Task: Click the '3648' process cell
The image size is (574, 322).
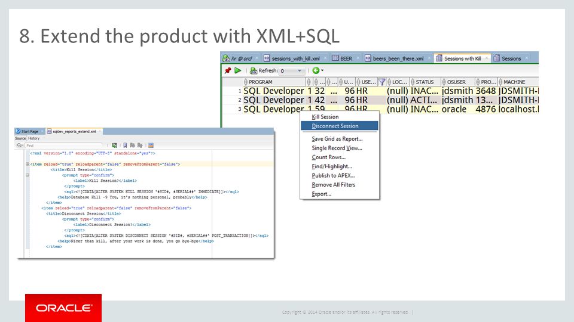Action: click(486, 91)
